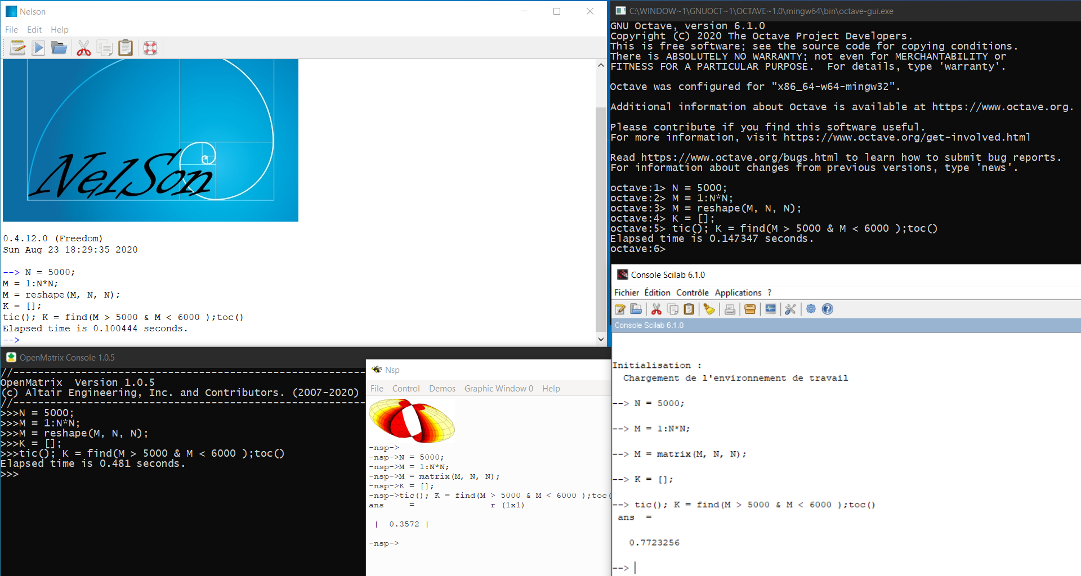Screen dimensions: 1081x576
Task: Open the change directory folder icon in Nelson
Action: point(59,48)
